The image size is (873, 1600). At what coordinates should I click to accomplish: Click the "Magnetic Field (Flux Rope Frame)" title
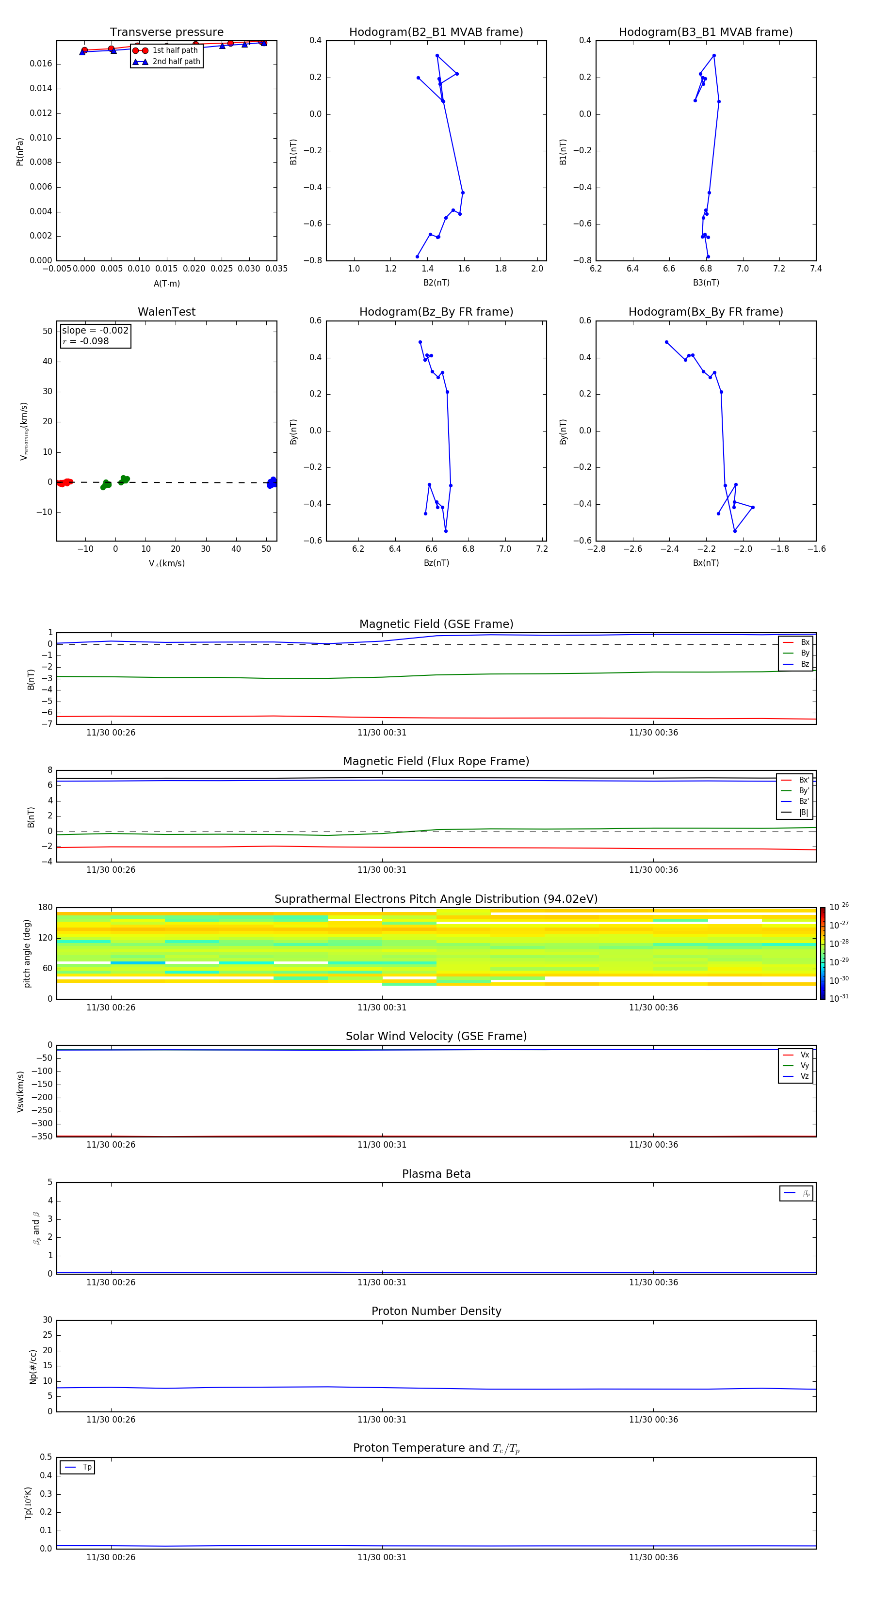[x=436, y=762]
